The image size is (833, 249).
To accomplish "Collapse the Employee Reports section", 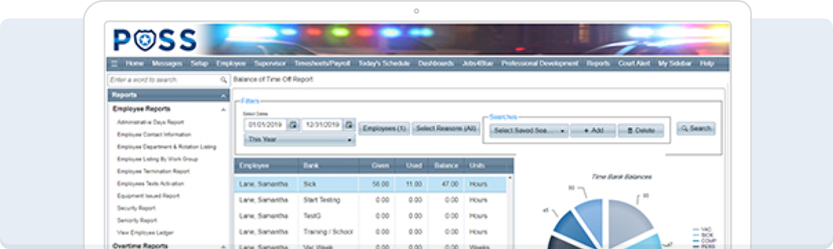I will click(x=223, y=109).
